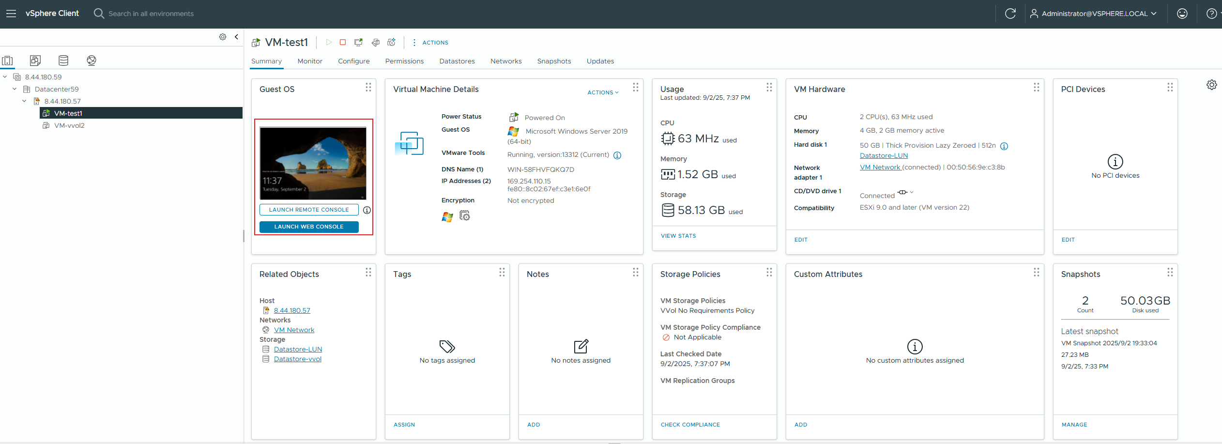Viewport: 1222px width, 444px height.
Task: Open the feedback smiley icon
Action: pyautogui.click(x=1182, y=14)
